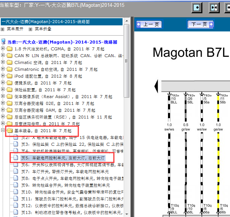Image resolution: width=230 pixels, height=217 pixels.
Task: Expand the 双离合器变速箱 02E folder
Action: (x=3, y=103)
